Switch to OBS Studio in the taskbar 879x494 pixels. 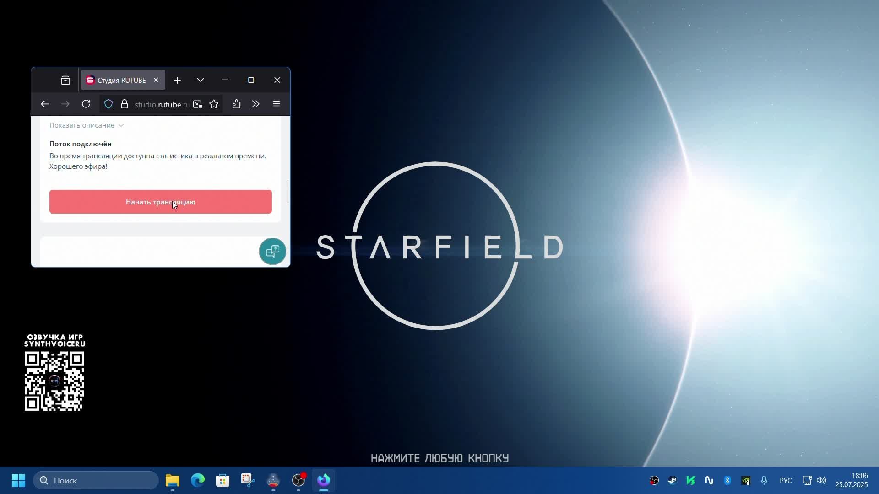[x=298, y=480]
